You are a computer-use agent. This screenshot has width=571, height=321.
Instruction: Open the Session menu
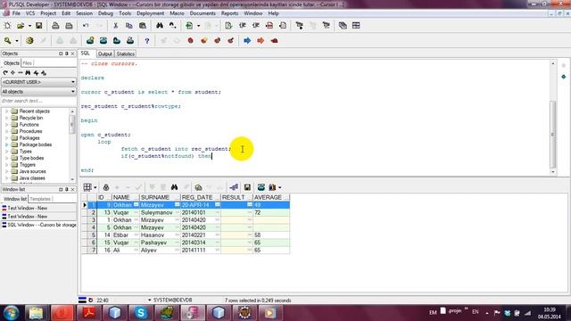pyautogui.click(x=84, y=13)
